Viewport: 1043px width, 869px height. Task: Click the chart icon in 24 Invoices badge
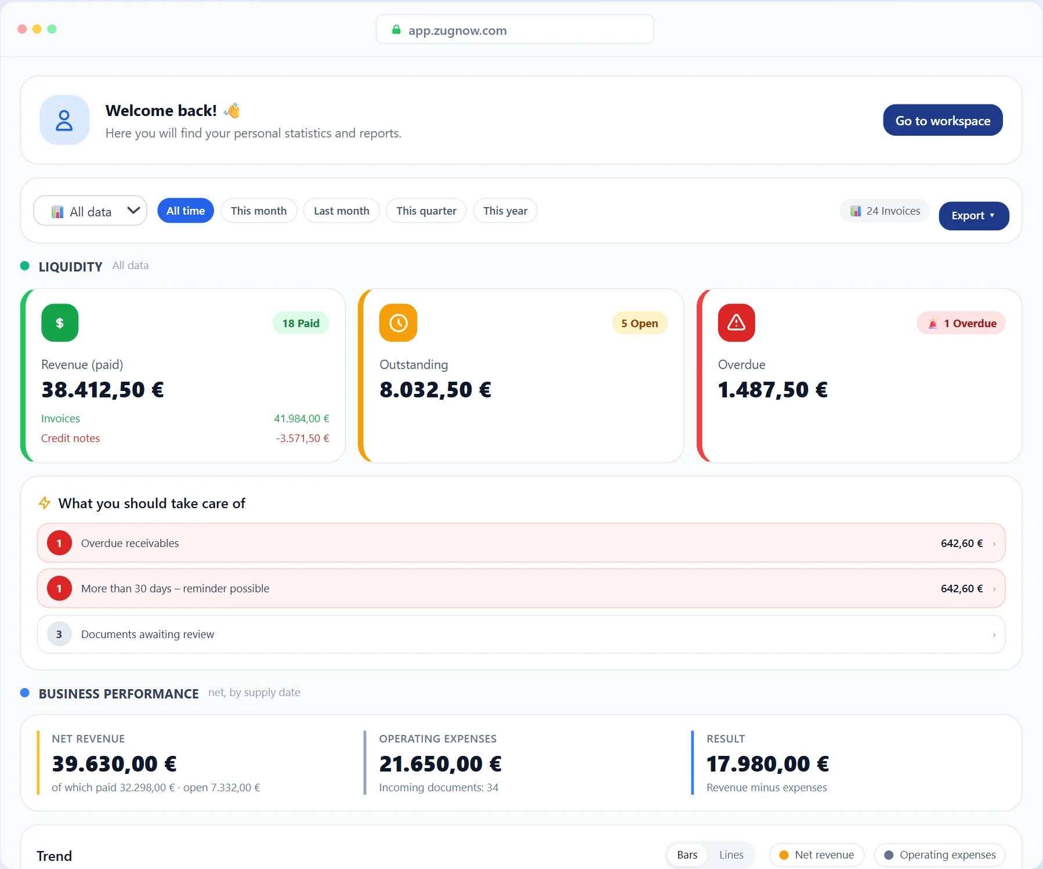coord(856,211)
